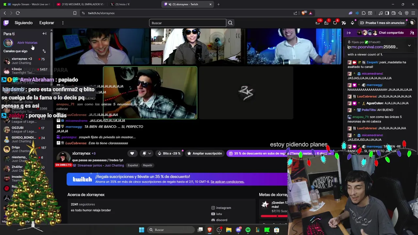
Task: Open Abrir historias link
Action: point(27,43)
